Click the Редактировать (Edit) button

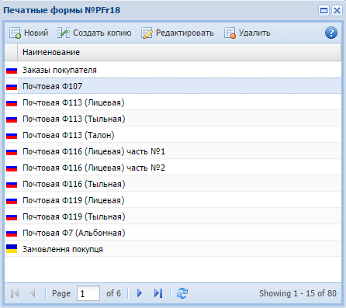(178, 33)
